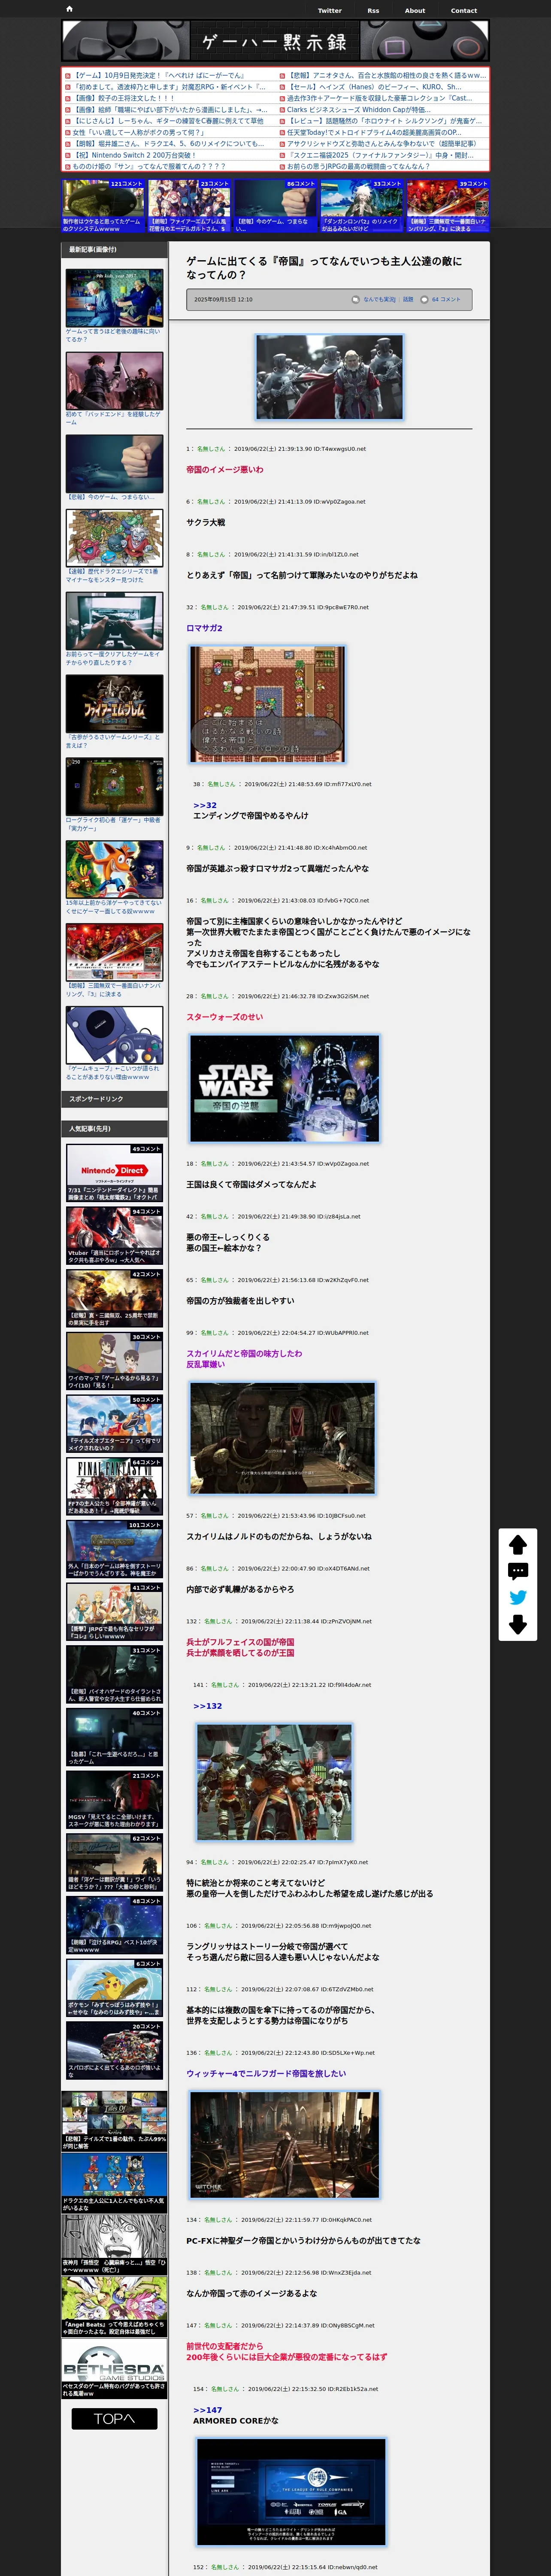The height and width of the screenshot is (2576, 551).
Task: Open the 33コメント ダンガンロンパ2 featured thumbnail
Action: [x=361, y=206]
